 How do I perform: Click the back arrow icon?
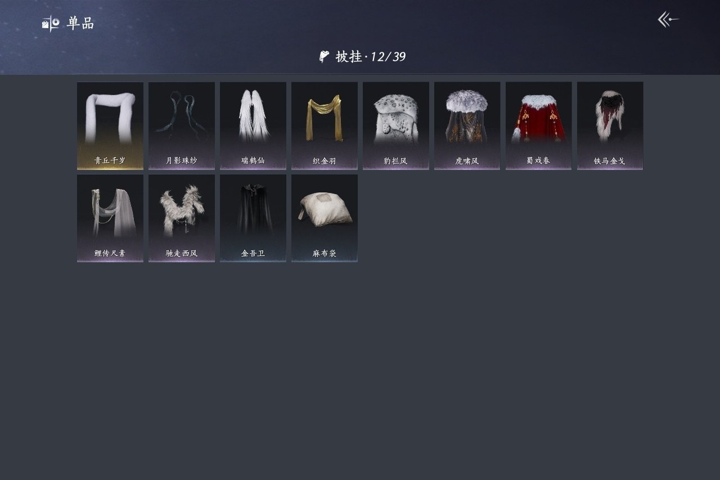click(668, 20)
